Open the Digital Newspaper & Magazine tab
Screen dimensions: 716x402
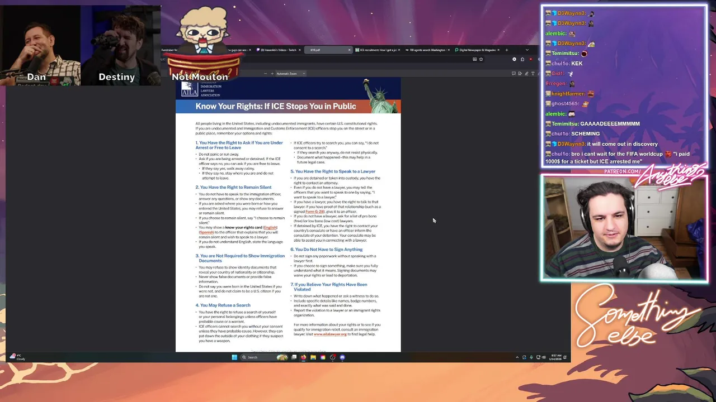477,50
